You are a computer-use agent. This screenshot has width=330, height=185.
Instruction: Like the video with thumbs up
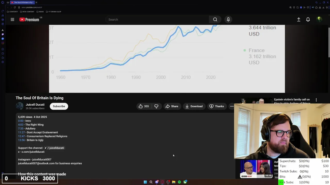point(144,106)
